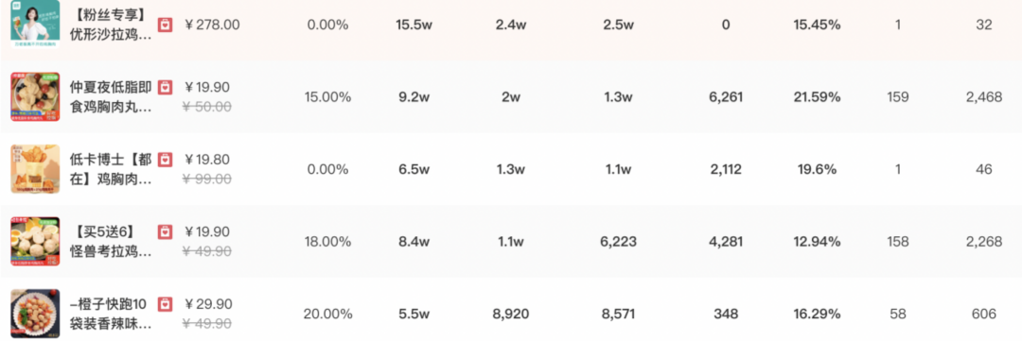
Task: Open product title 【买5送6】怪兽考拉鸡
Action: (x=111, y=242)
